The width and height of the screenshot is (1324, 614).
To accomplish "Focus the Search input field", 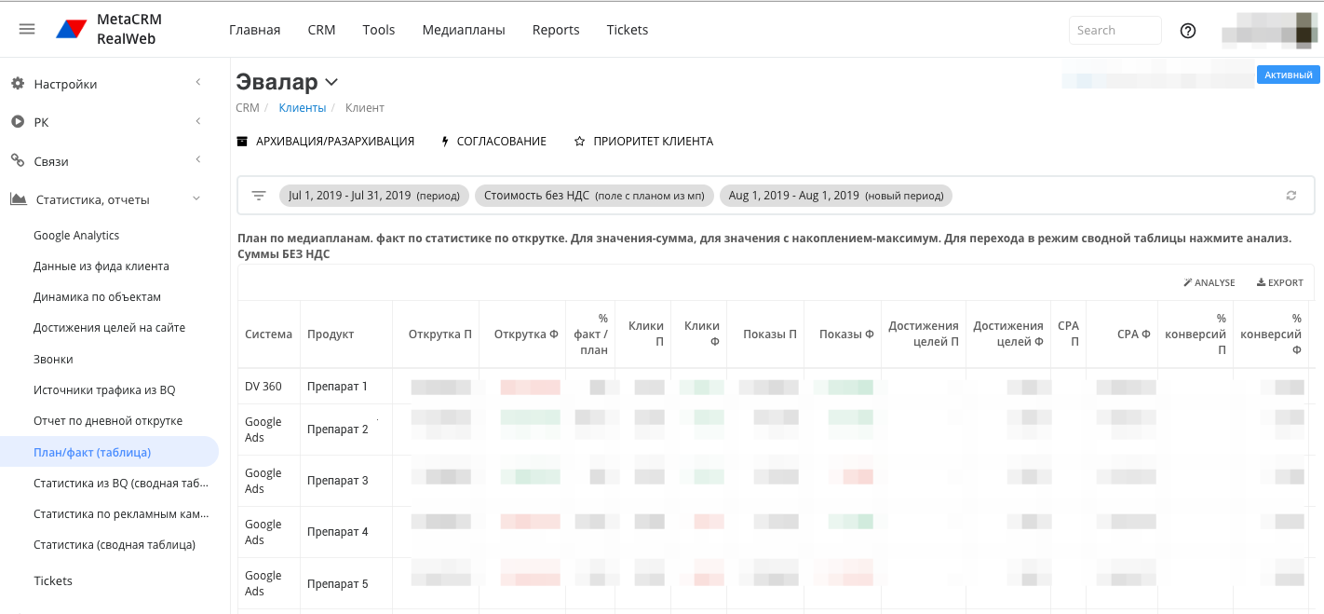I will click(1115, 30).
